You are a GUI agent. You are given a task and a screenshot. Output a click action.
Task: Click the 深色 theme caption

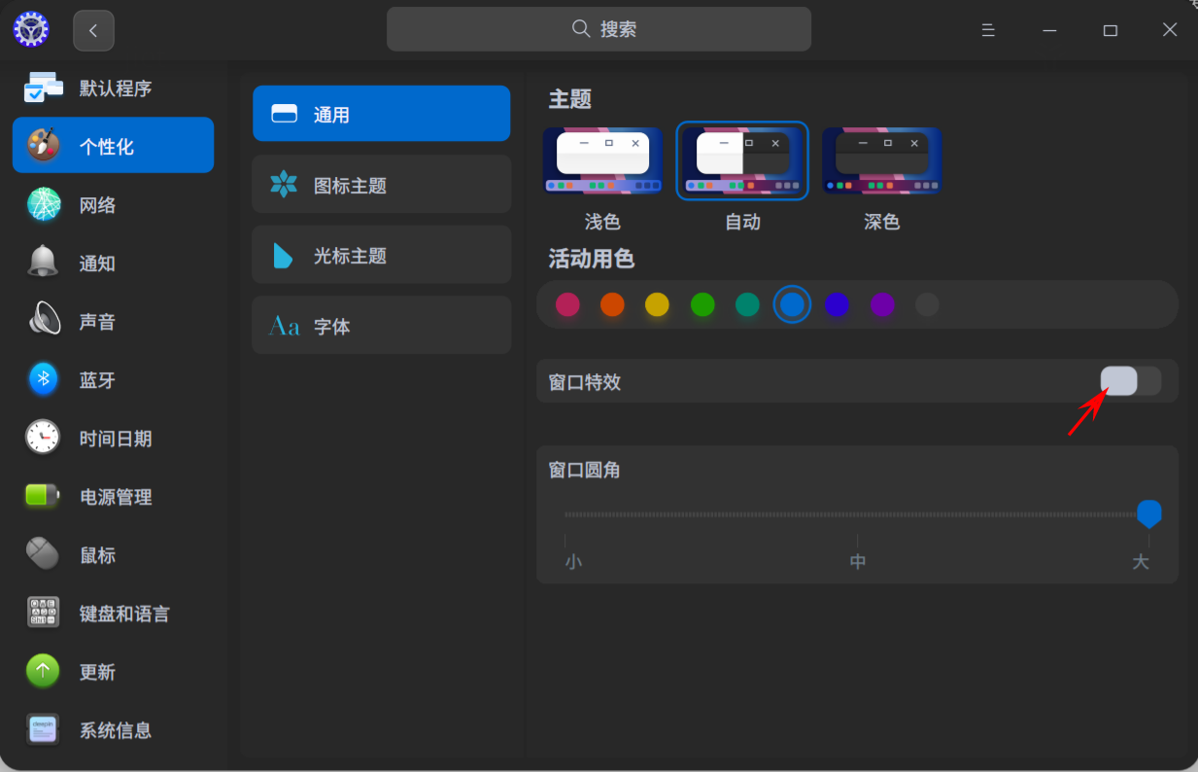(882, 222)
